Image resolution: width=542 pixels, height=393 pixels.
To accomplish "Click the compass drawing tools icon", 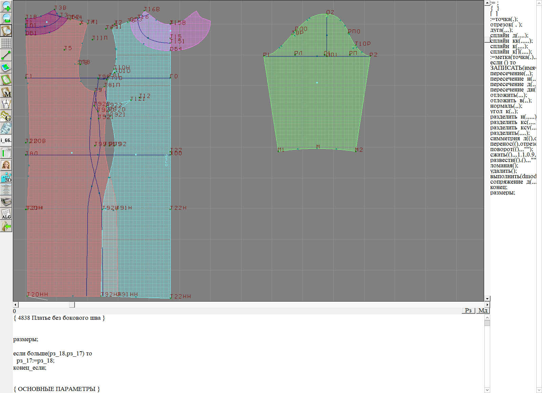I will coord(6,104).
